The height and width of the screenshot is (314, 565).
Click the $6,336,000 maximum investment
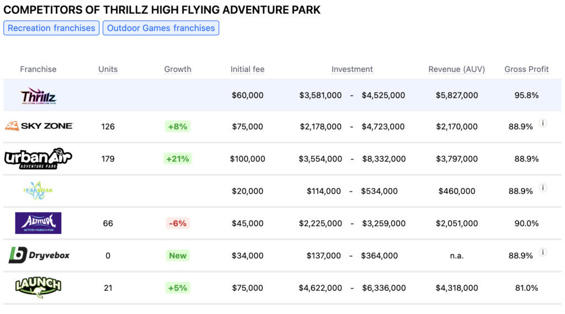(x=384, y=288)
